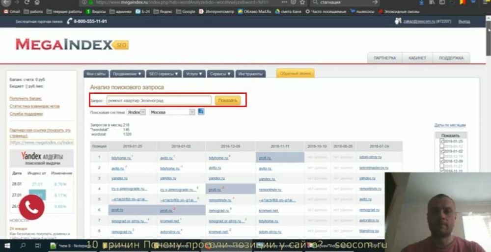Image resolution: width=491 pixels, height=252 pixels.
Task: Click the Обратный звонок button
Action: (295, 74)
